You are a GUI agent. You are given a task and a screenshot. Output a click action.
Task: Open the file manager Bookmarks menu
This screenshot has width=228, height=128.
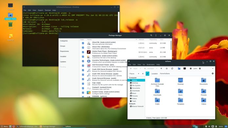point(151,64)
